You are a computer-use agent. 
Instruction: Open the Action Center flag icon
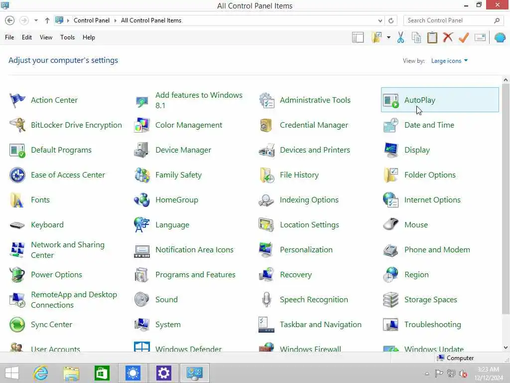click(x=17, y=100)
